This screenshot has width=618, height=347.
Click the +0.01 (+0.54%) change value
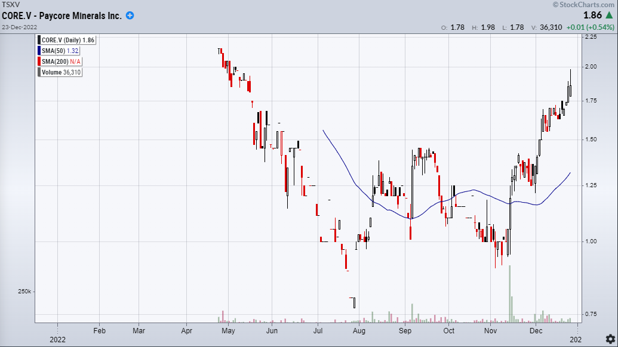point(590,27)
